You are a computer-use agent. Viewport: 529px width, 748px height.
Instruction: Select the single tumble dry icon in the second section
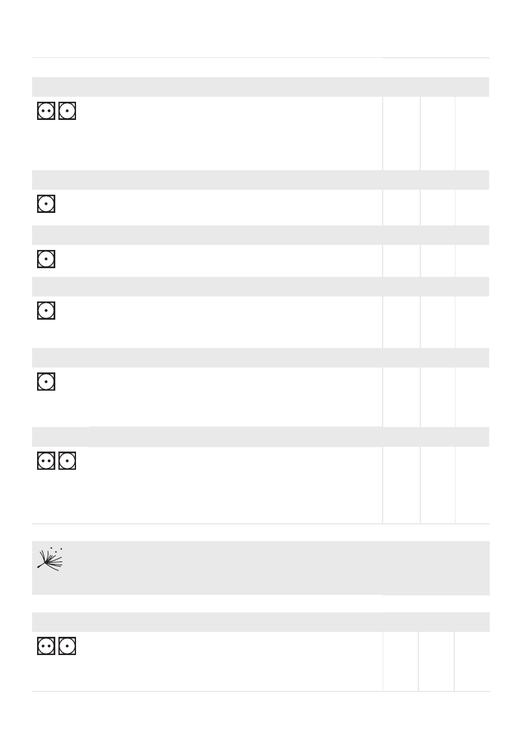(x=46, y=204)
